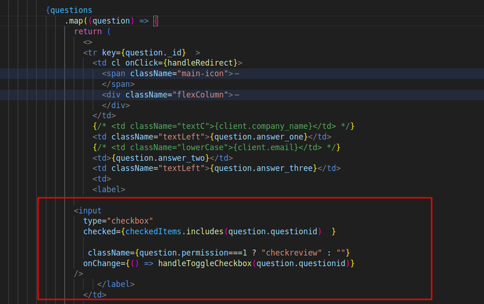This screenshot has height=304, width=484.
Task: Click the onChange attribute name
Action: pos(104,263)
